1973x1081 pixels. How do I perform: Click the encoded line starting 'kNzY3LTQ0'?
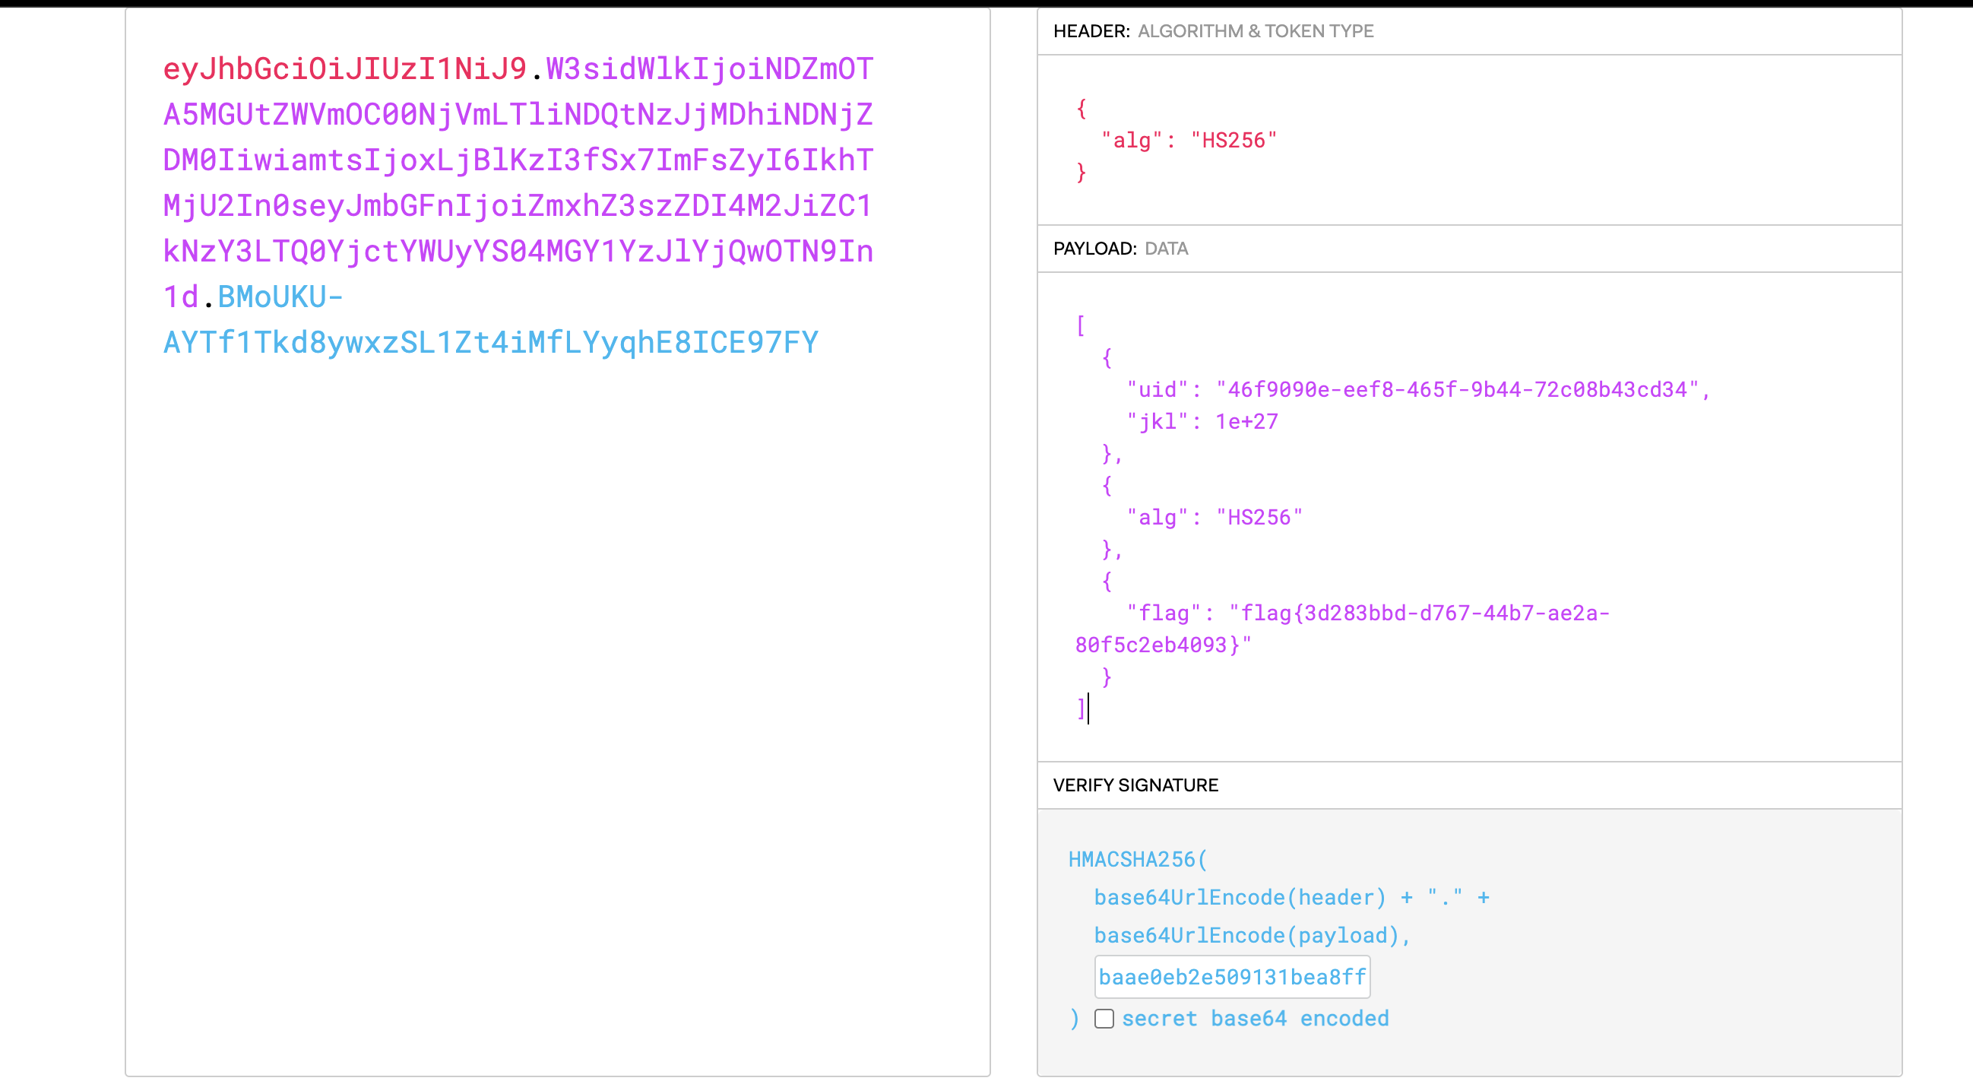(518, 252)
